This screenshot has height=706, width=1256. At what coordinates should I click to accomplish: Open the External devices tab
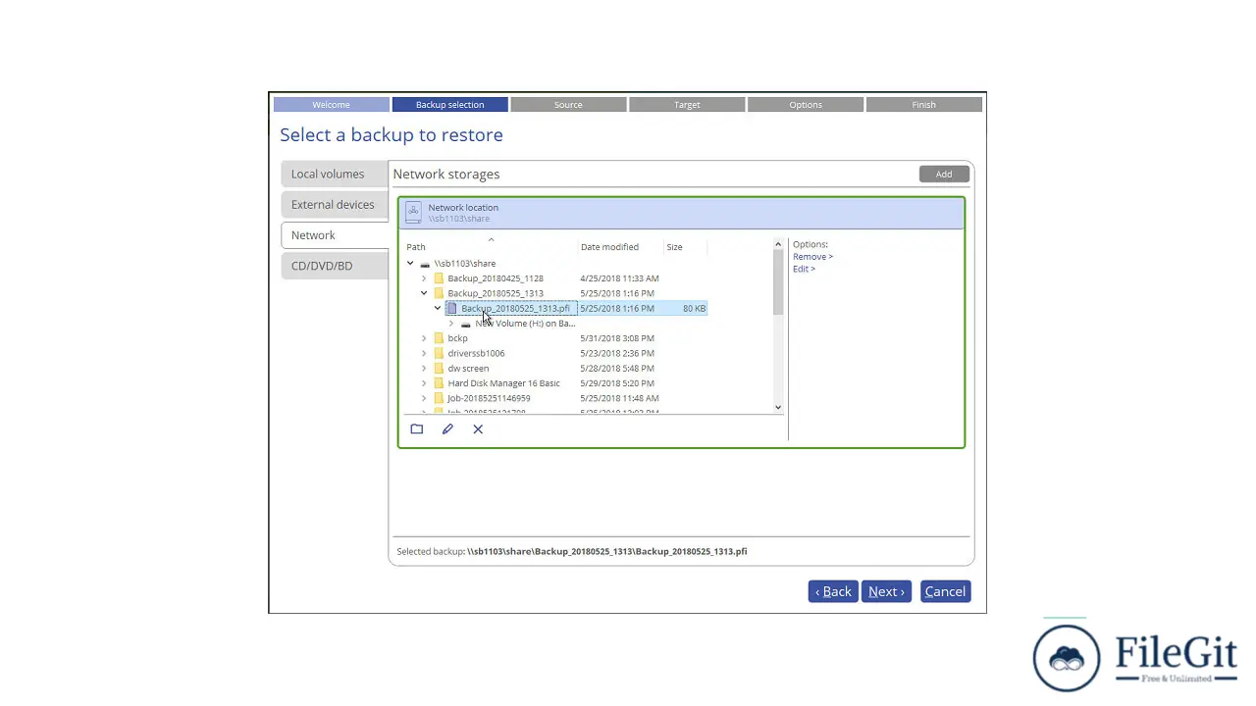coord(335,205)
